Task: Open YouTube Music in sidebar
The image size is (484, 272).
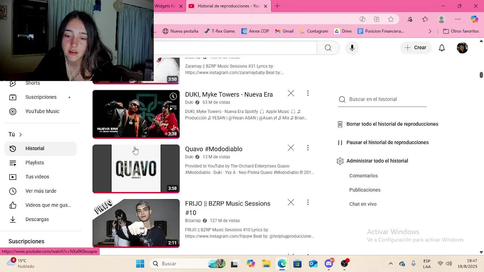Action: tap(40, 111)
